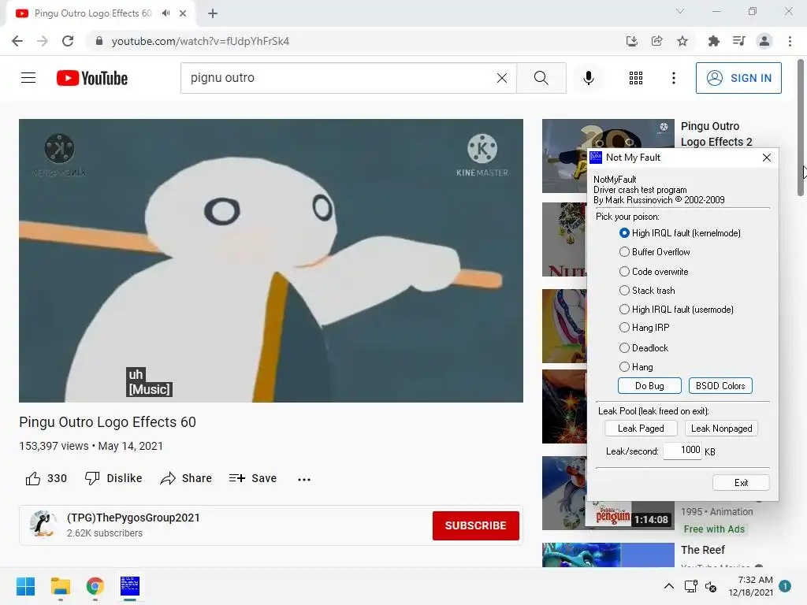Save video to a playlist
The width and height of the screenshot is (807, 605).
253,478
